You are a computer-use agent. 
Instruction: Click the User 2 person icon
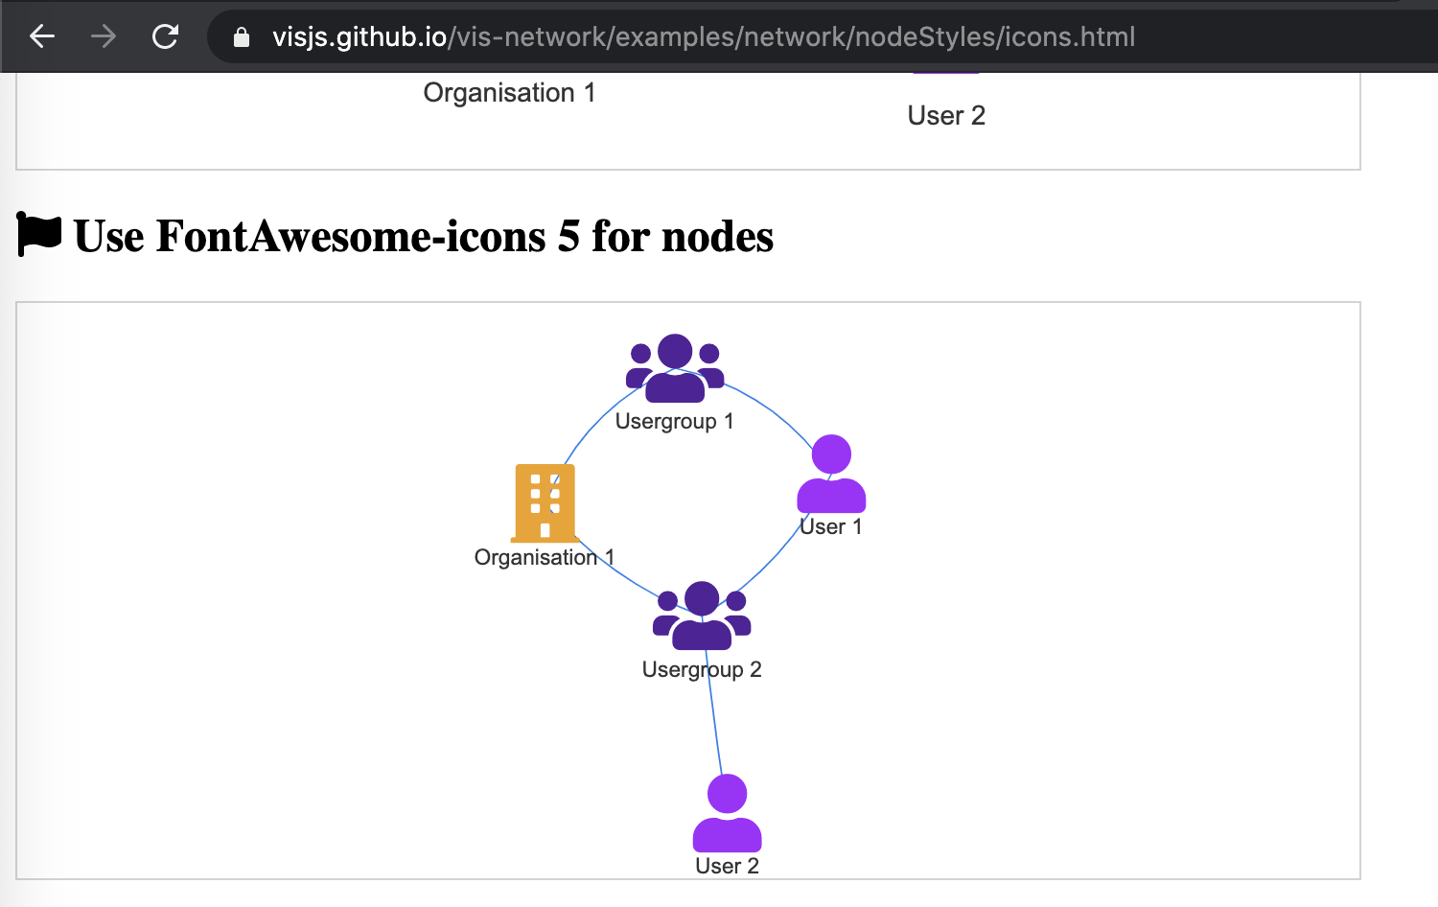(727, 813)
